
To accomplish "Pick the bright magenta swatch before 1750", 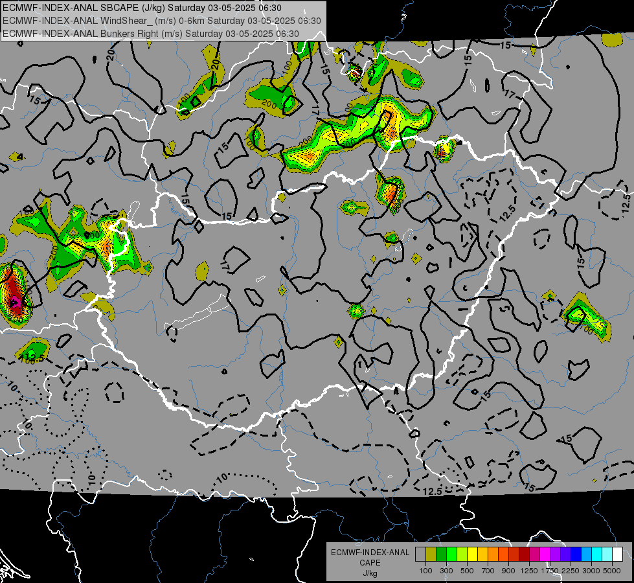I will tap(545, 554).
